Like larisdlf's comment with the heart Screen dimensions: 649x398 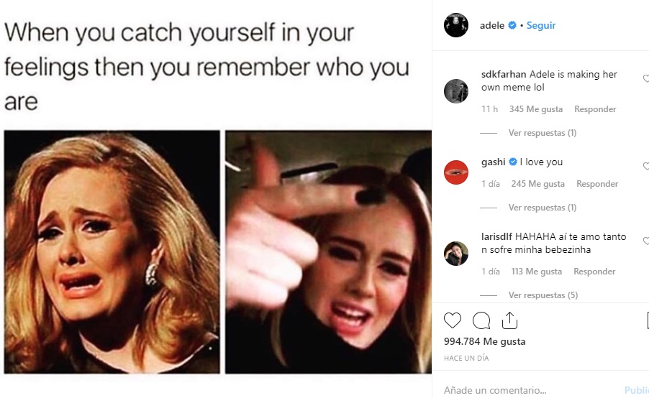[646, 241]
